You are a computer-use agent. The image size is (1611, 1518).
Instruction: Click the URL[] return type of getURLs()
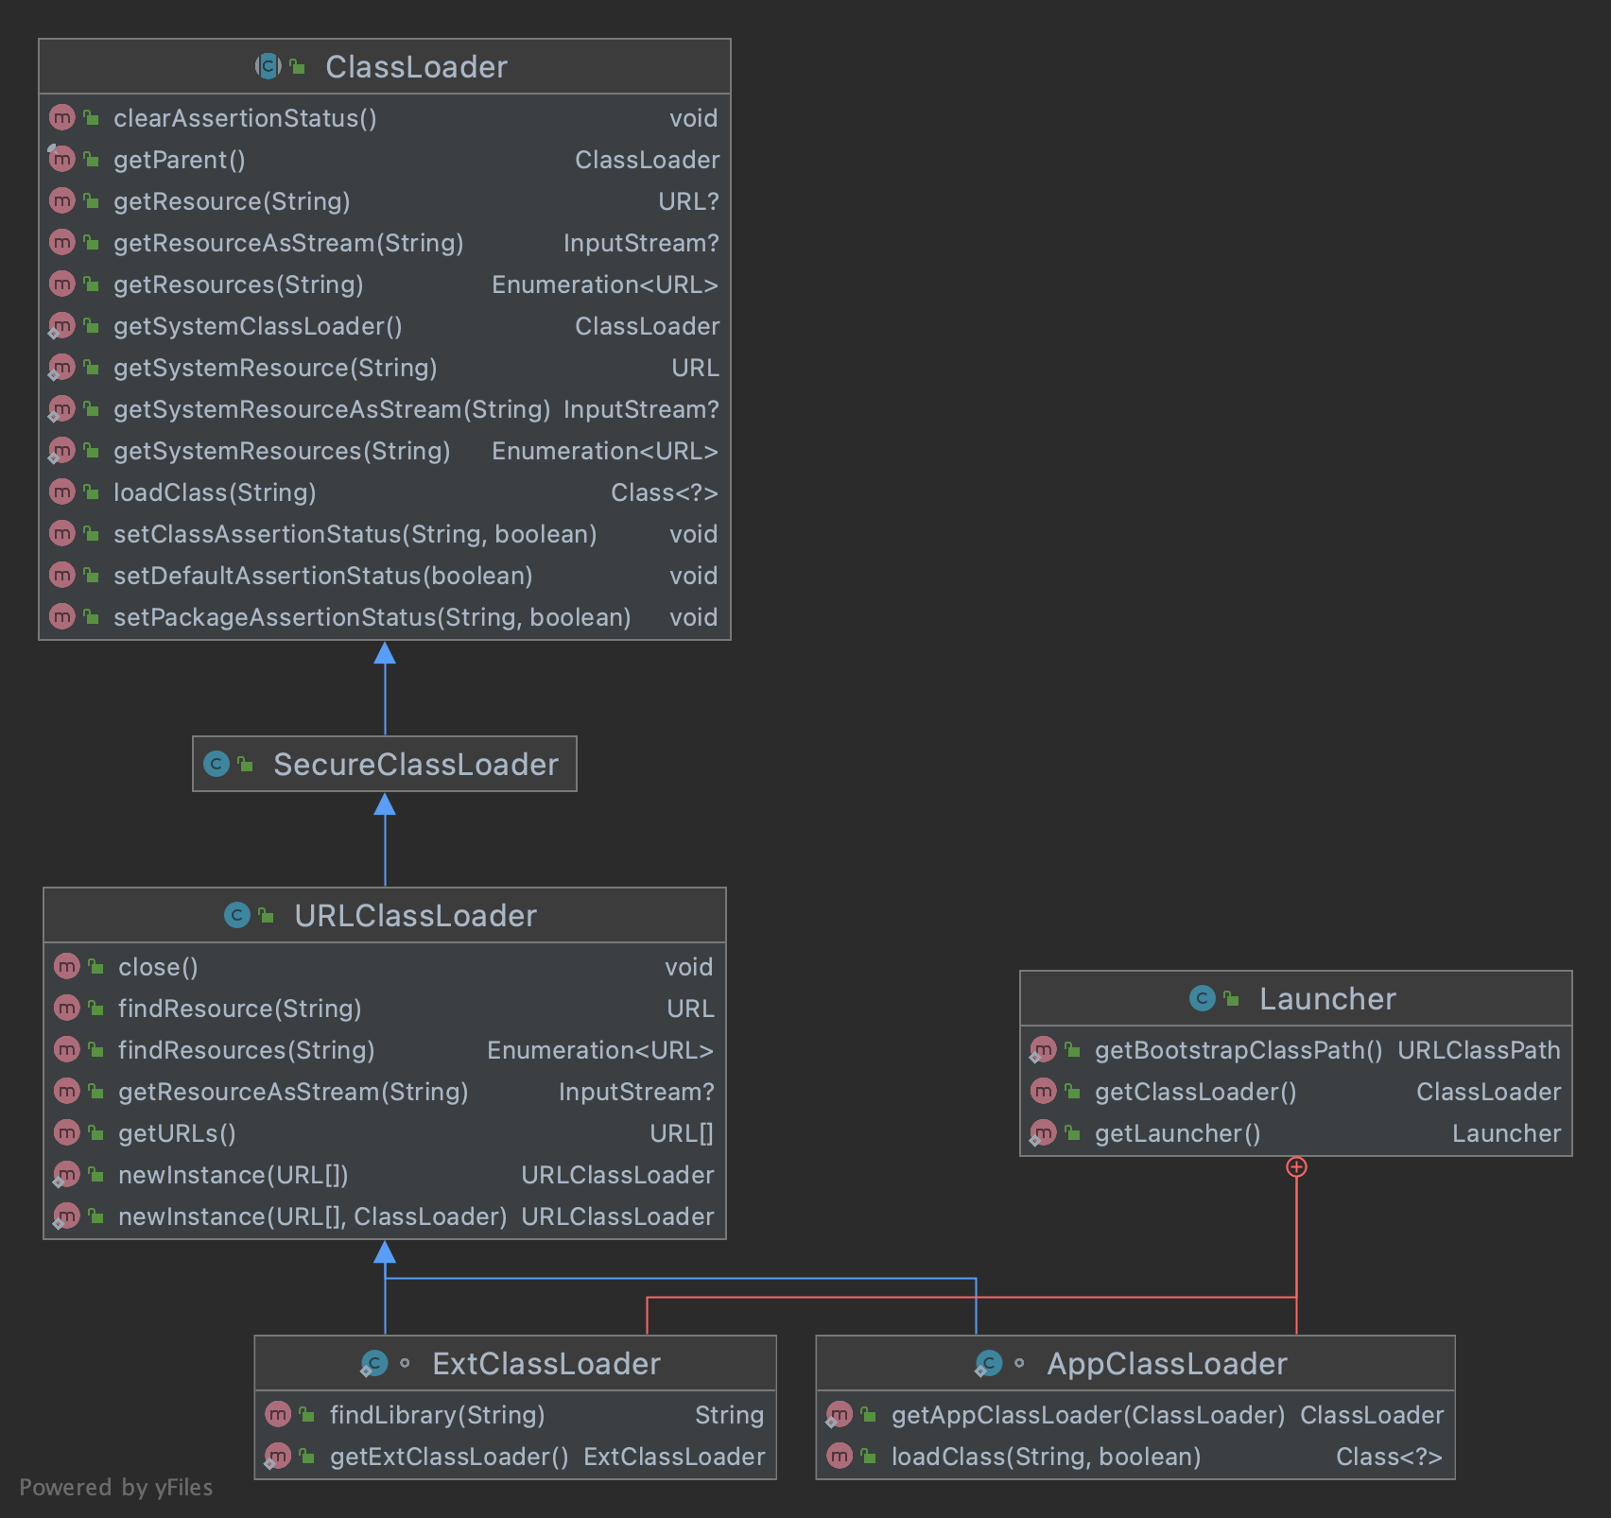pos(682,1133)
